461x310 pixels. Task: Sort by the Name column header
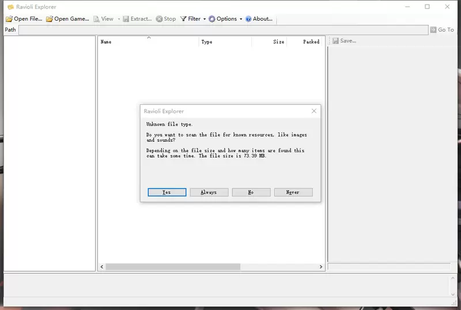point(148,41)
